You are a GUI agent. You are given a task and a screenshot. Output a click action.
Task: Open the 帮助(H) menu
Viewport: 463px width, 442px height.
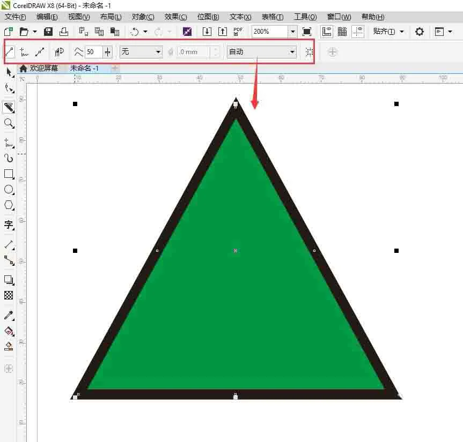point(373,17)
